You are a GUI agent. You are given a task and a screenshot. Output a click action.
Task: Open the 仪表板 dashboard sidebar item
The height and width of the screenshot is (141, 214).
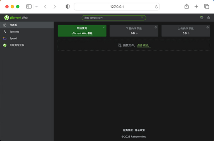point(27,25)
